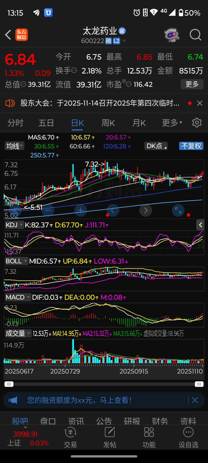The image size is (208, 463).
Task: Open the 资料 tab
Action: (x=188, y=420)
